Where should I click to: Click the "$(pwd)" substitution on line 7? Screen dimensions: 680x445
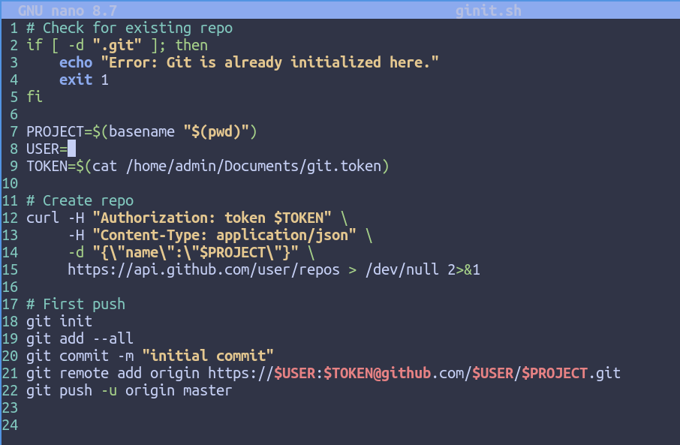click(216, 131)
